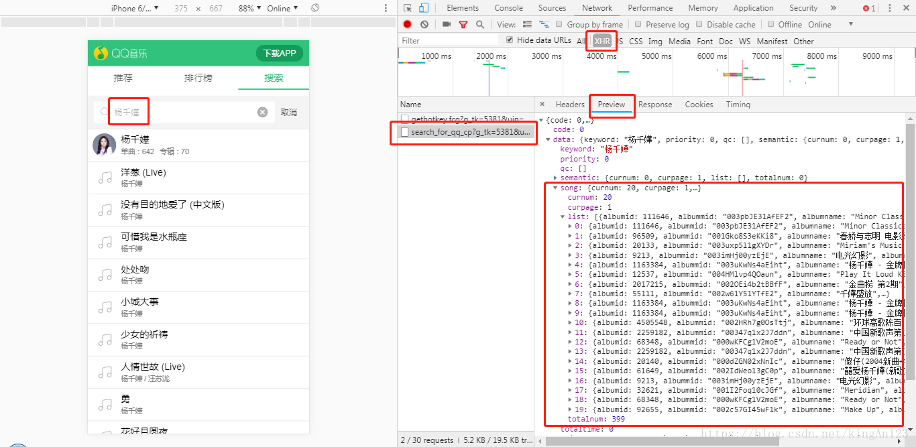Select the gethotkey.fcg request checkbox

click(x=404, y=119)
